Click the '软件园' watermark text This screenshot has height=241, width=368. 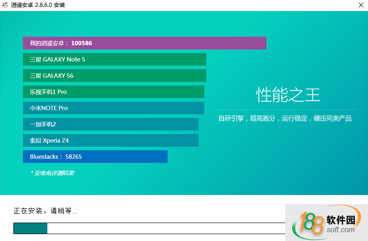coord(341,219)
